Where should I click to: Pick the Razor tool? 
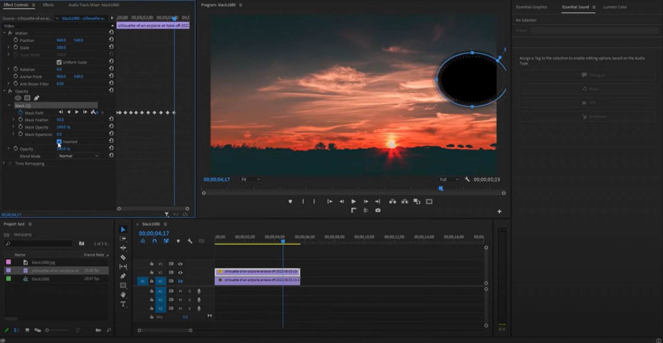pyautogui.click(x=123, y=257)
